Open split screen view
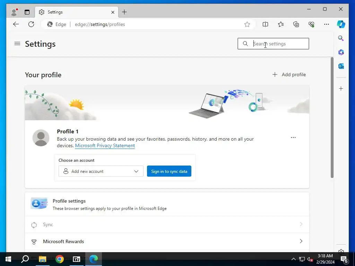 (265, 24)
